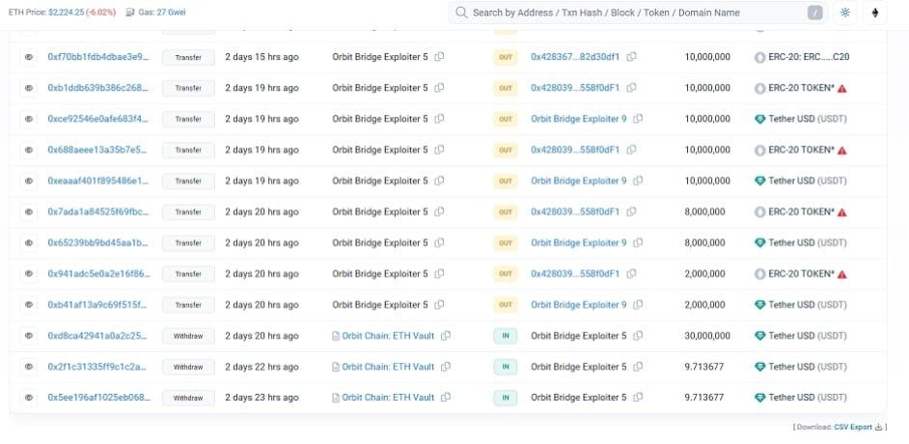Preview transaction 0xf70bb1fdb4dbae3e9 with eye icon
Viewport: 909px width, 444px height.
(x=29, y=57)
